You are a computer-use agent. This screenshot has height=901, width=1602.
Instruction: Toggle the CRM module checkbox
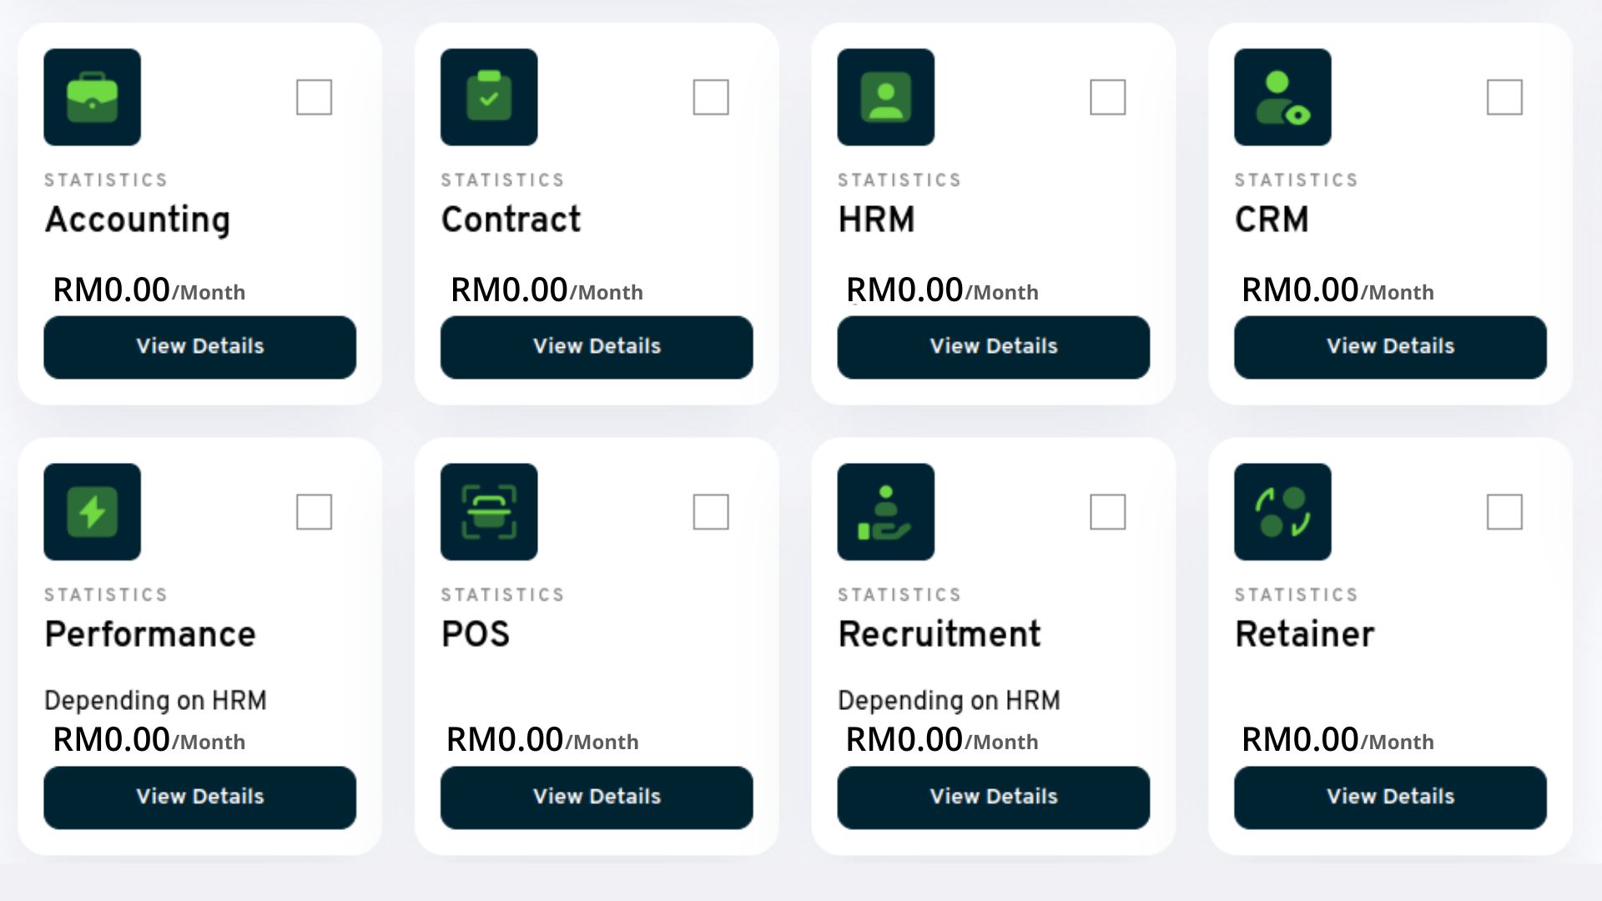click(1504, 97)
